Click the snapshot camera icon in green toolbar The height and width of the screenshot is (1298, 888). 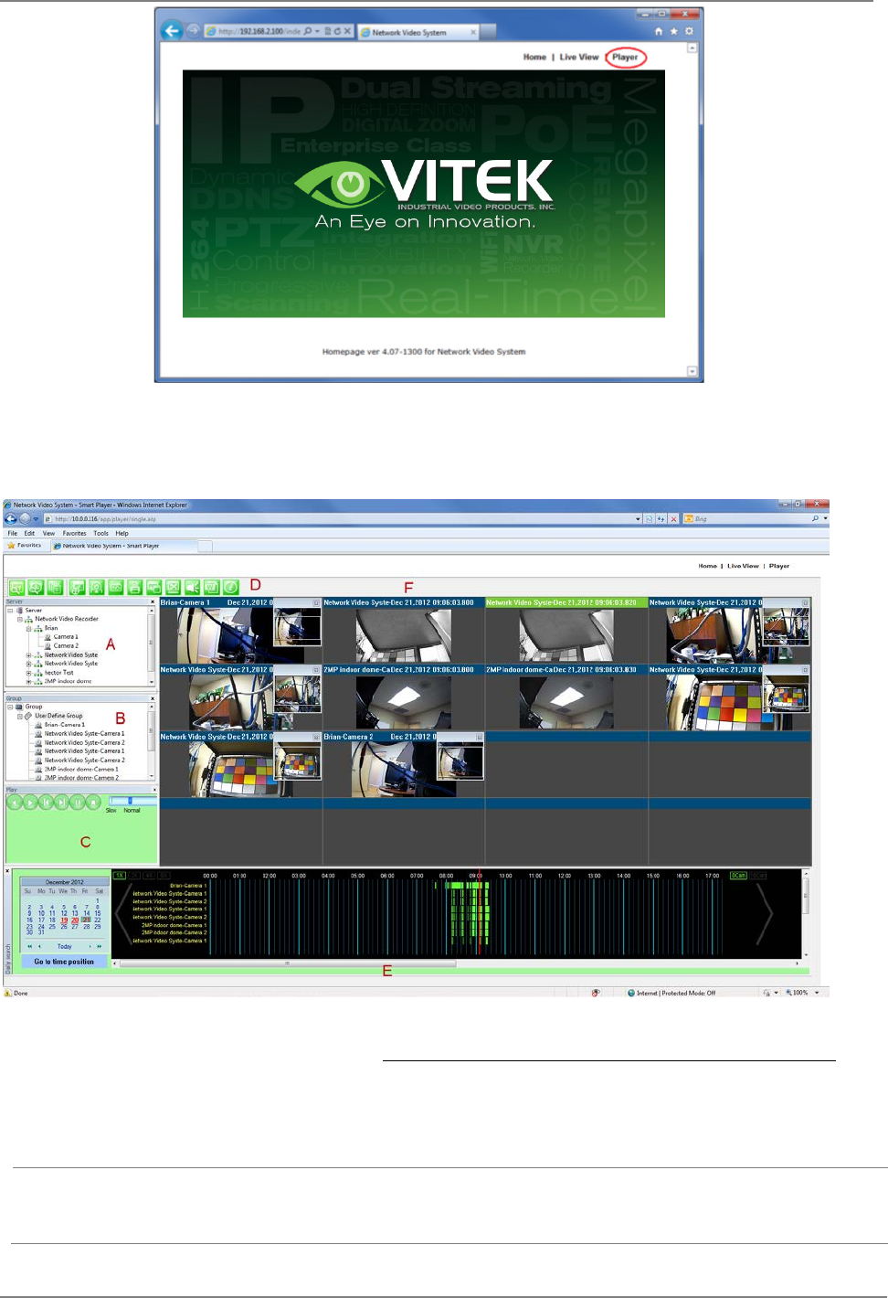click(x=115, y=587)
